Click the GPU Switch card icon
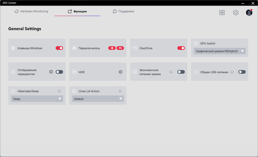 [x=196, y=43]
